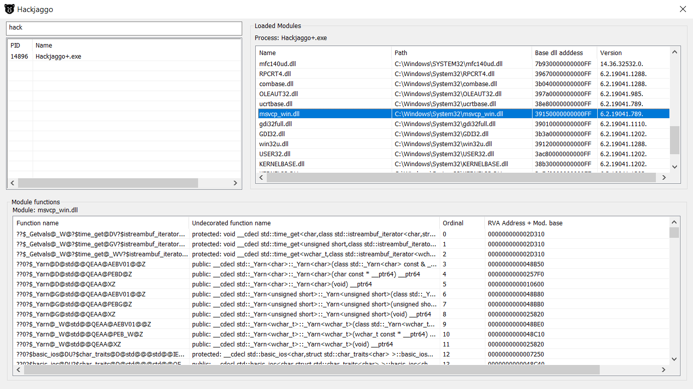Click the left scroll arrow under process list
The height and width of the screenshot is (389, 693).
(x=12, y=183)
